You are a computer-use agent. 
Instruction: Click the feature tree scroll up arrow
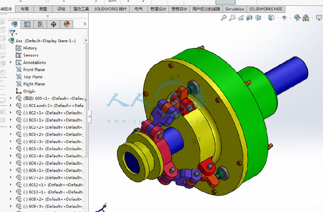pyautogui.click(x=86, y=40)
